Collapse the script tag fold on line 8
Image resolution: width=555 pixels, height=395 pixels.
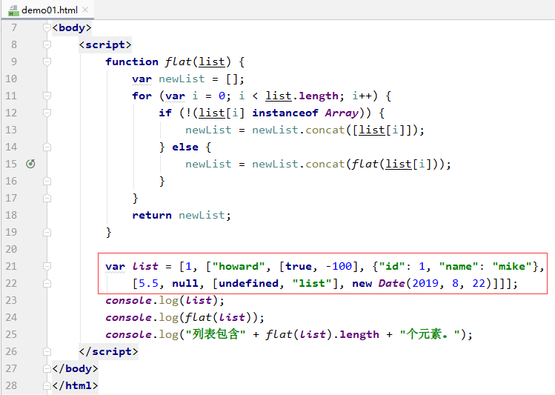tap(47, 44)
